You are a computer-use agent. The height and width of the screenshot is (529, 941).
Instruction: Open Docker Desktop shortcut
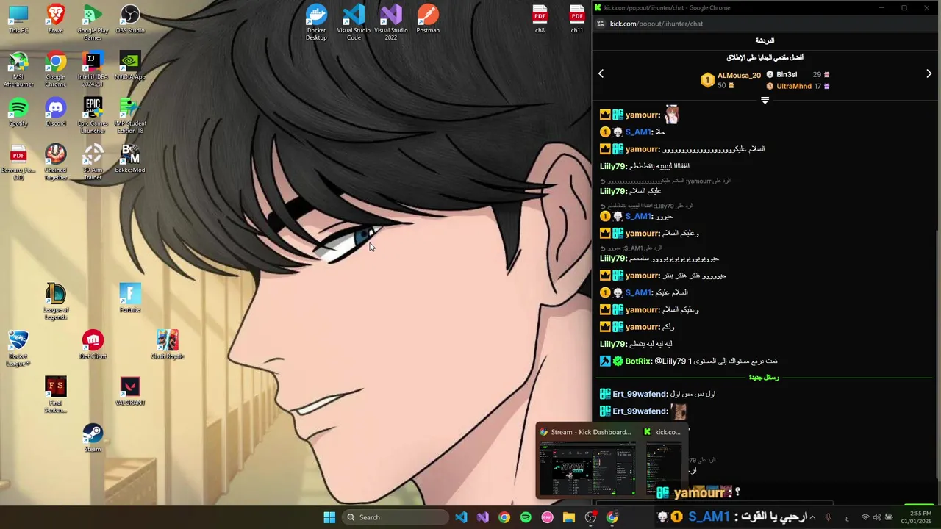[x=316, y=22]
